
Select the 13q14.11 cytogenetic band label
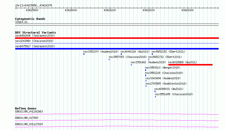click(21, 22)
